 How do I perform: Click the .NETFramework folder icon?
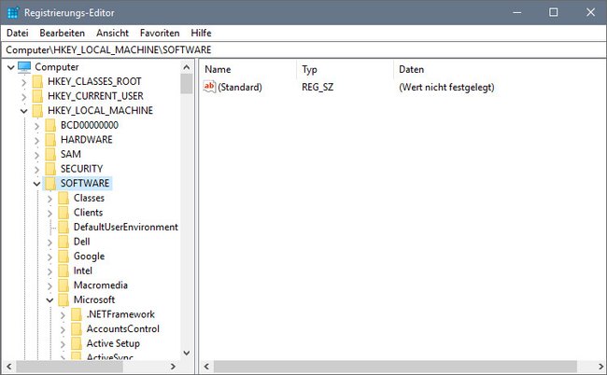pyautogui.click(x=77, y=314)
